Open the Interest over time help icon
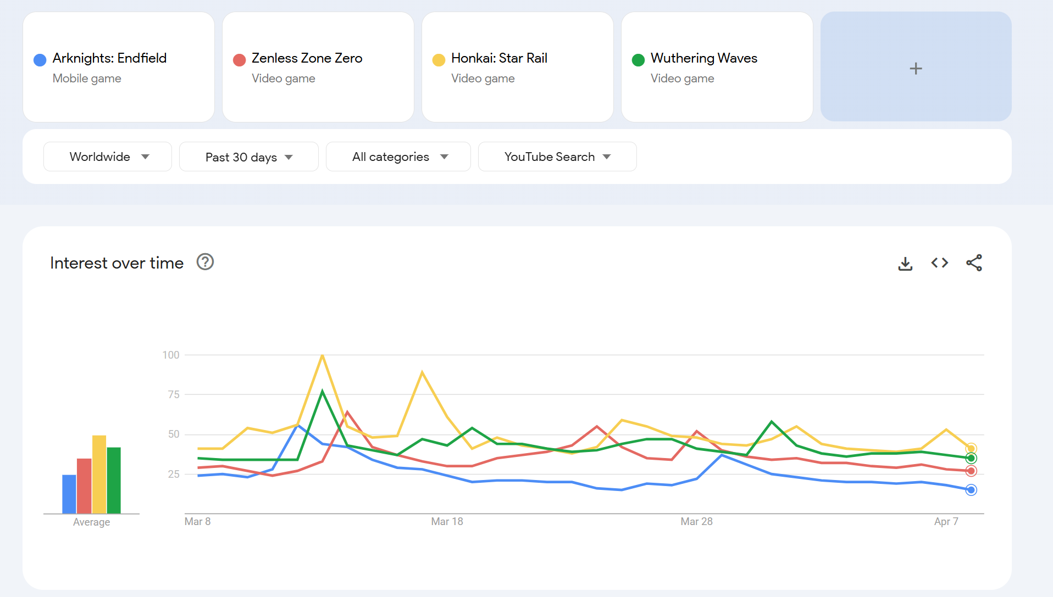Image resolution: width=1053 pixels, height=597 pixels. click(x=205, y=262)
